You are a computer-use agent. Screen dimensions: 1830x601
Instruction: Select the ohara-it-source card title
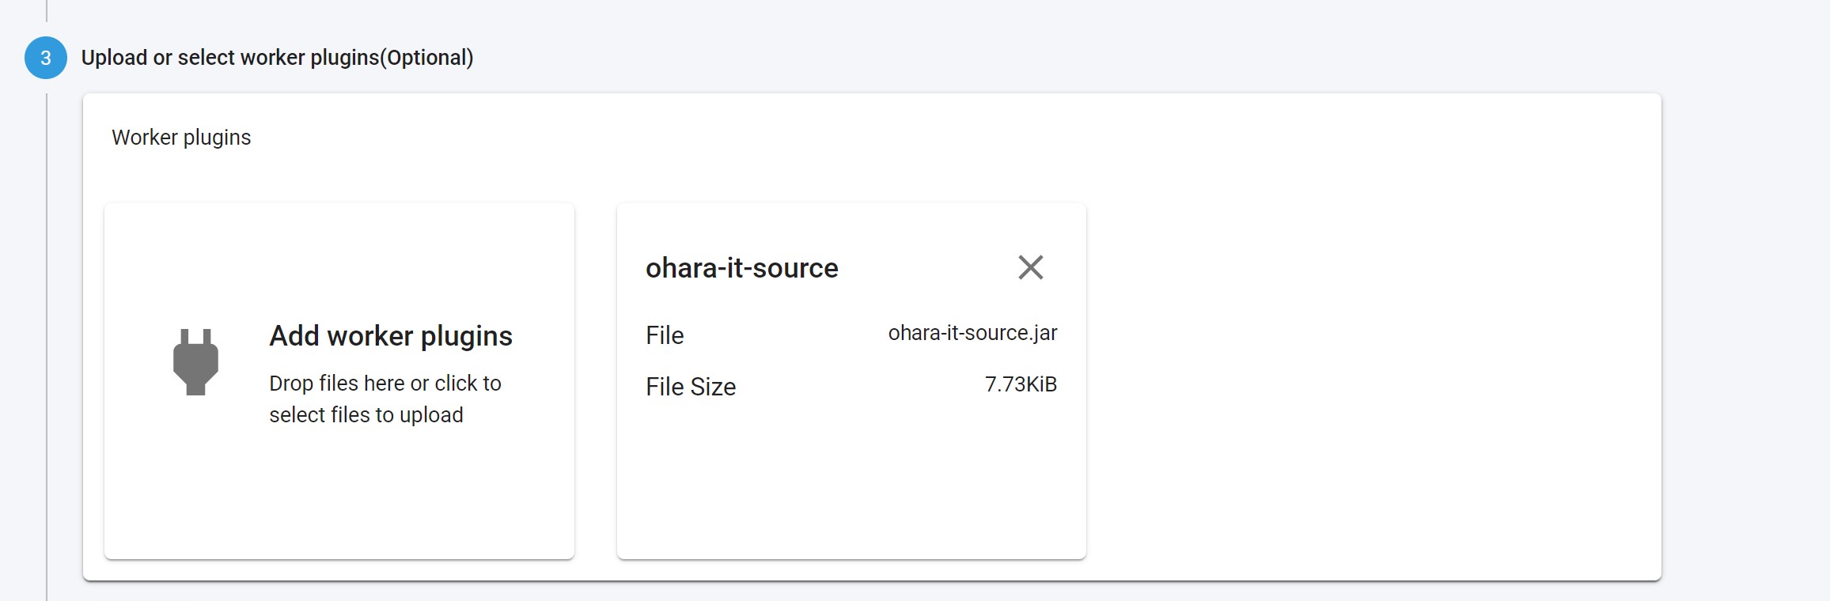pyautogui.click(x=741, y=268)
